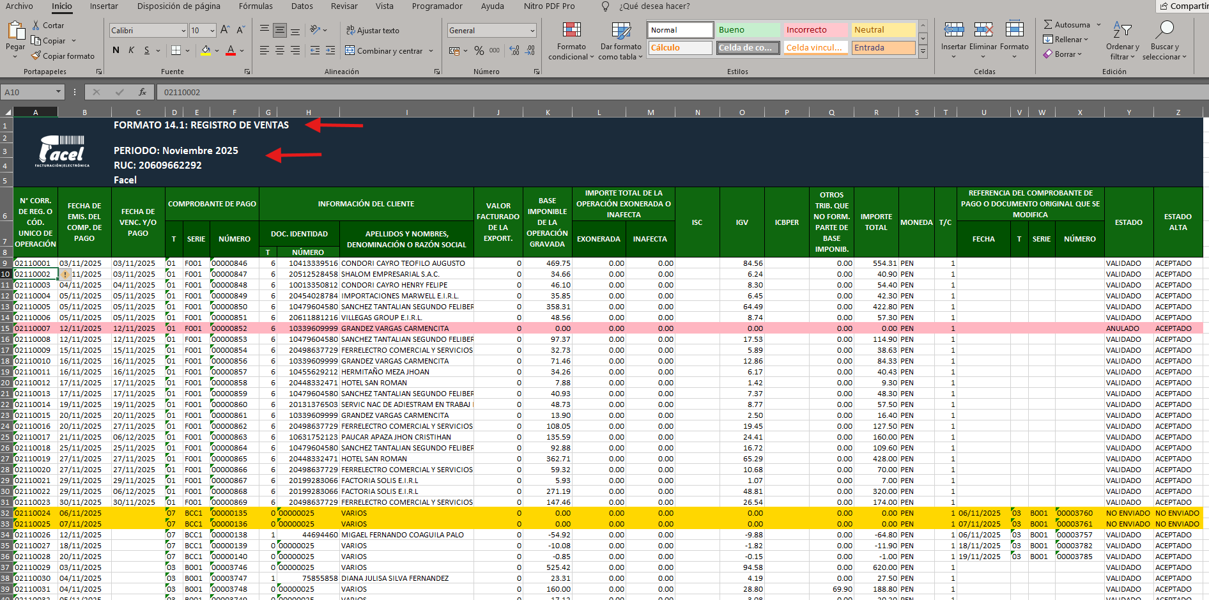
Task: Apply the Bueno cell style
Action: (x=748, y=30)
